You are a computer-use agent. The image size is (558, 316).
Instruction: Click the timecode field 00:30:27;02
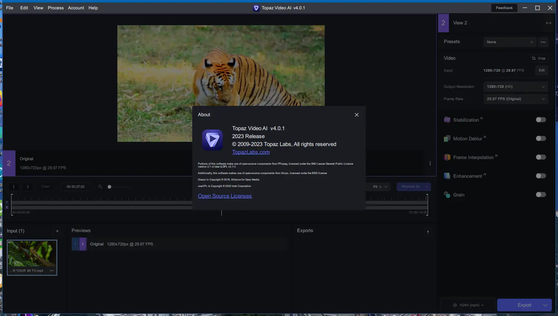point(76,187)
